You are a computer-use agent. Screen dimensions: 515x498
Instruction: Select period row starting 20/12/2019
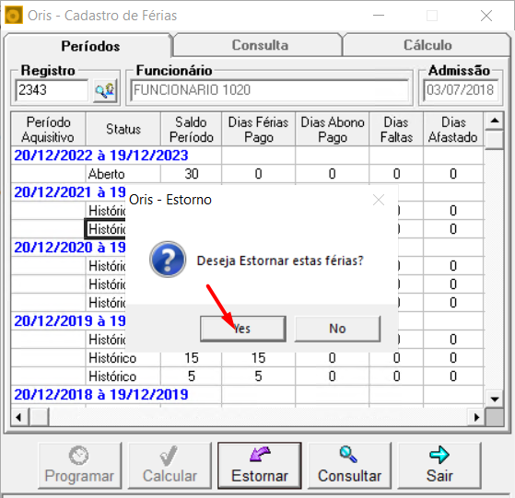tap(70, 321)
